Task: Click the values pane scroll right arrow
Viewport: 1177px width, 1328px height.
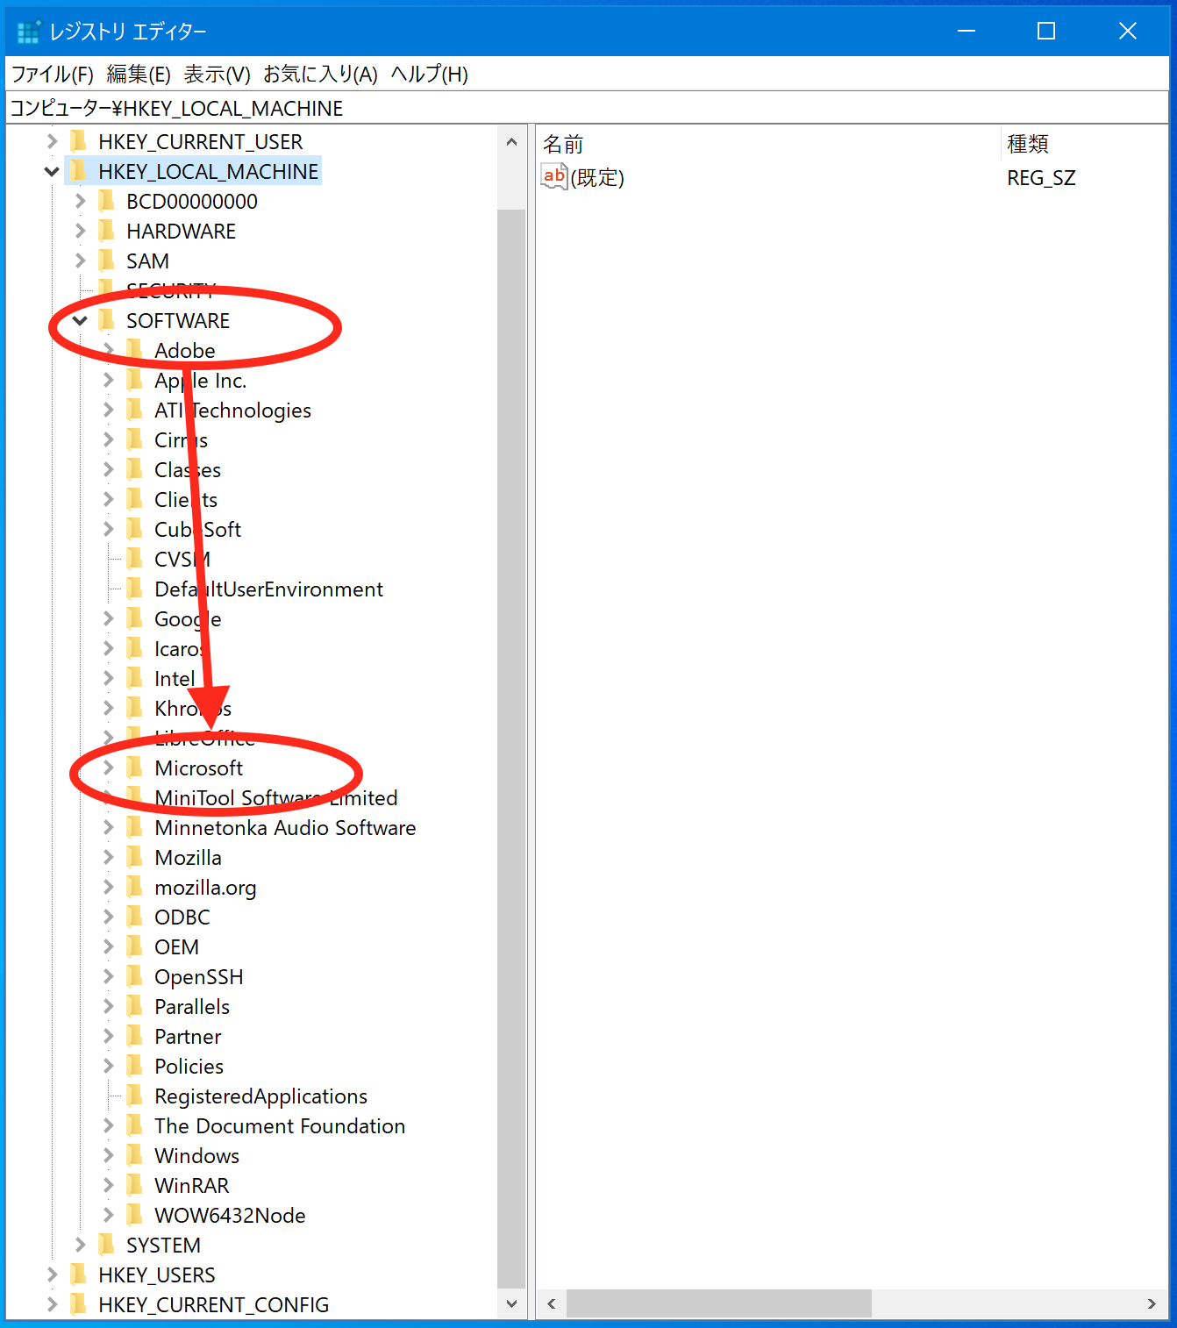Action: 1152,1304
